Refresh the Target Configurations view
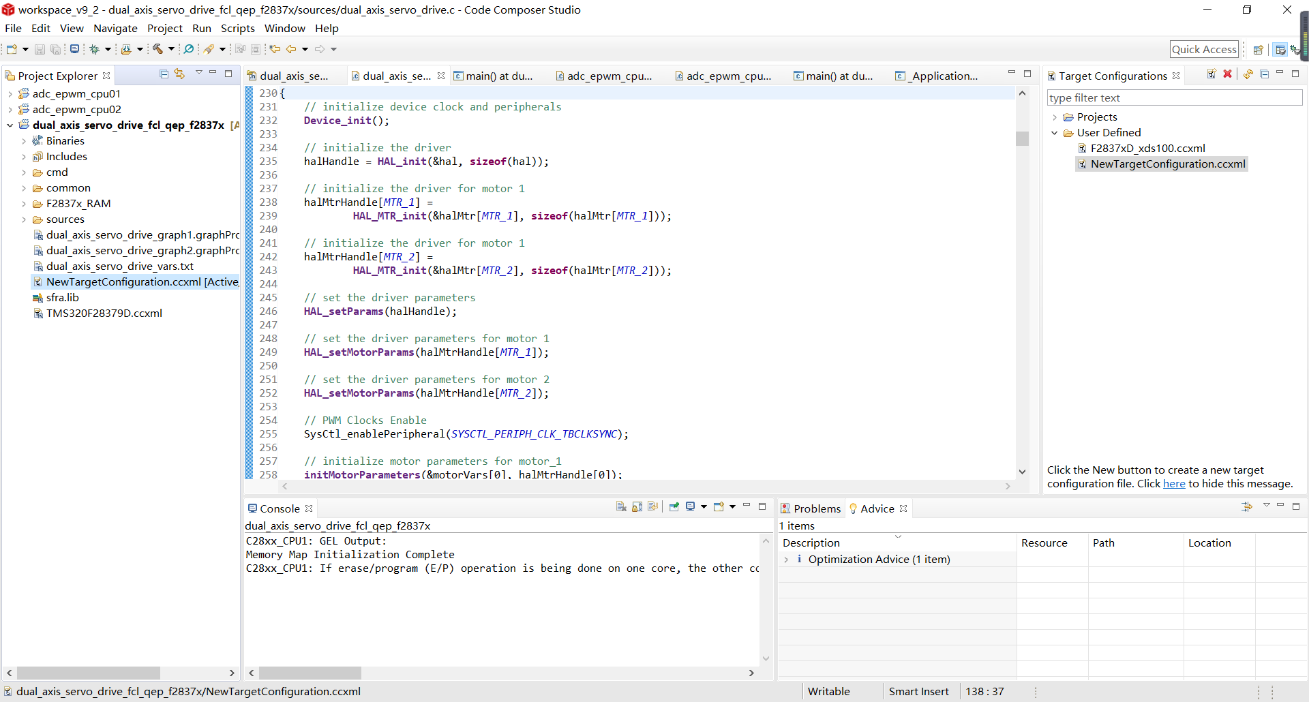The width and height of the screenshot is (1309, 702). coord(1248,74)
